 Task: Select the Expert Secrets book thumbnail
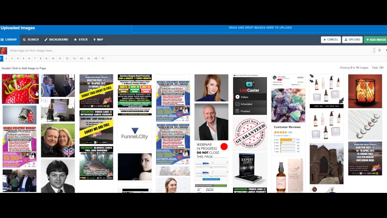click(x=250, y=169)
